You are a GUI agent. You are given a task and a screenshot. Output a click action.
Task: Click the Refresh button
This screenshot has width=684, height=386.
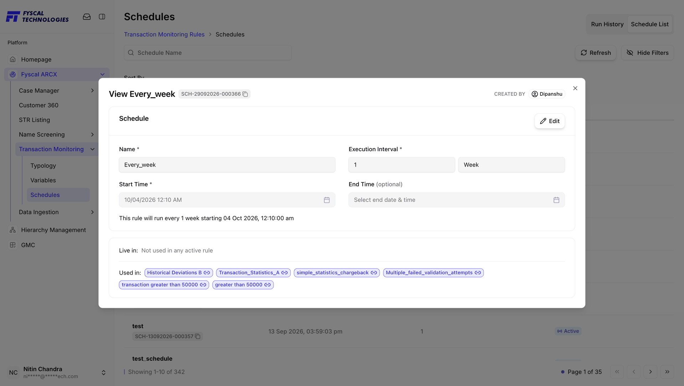[x=596, y=53]
